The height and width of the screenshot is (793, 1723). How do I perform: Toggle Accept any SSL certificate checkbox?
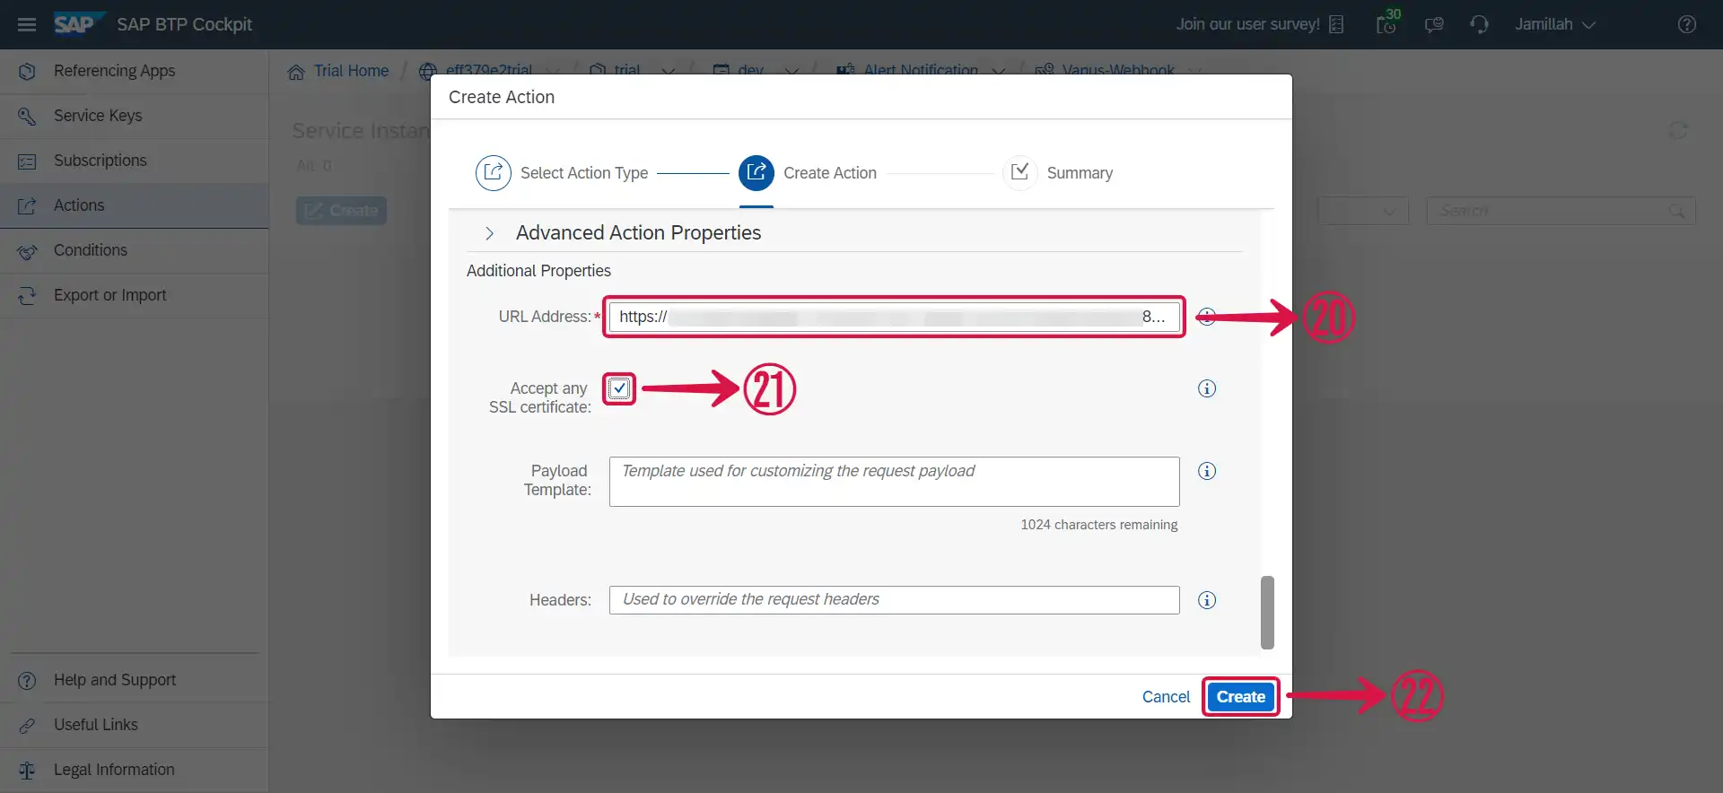pos(619,388)
